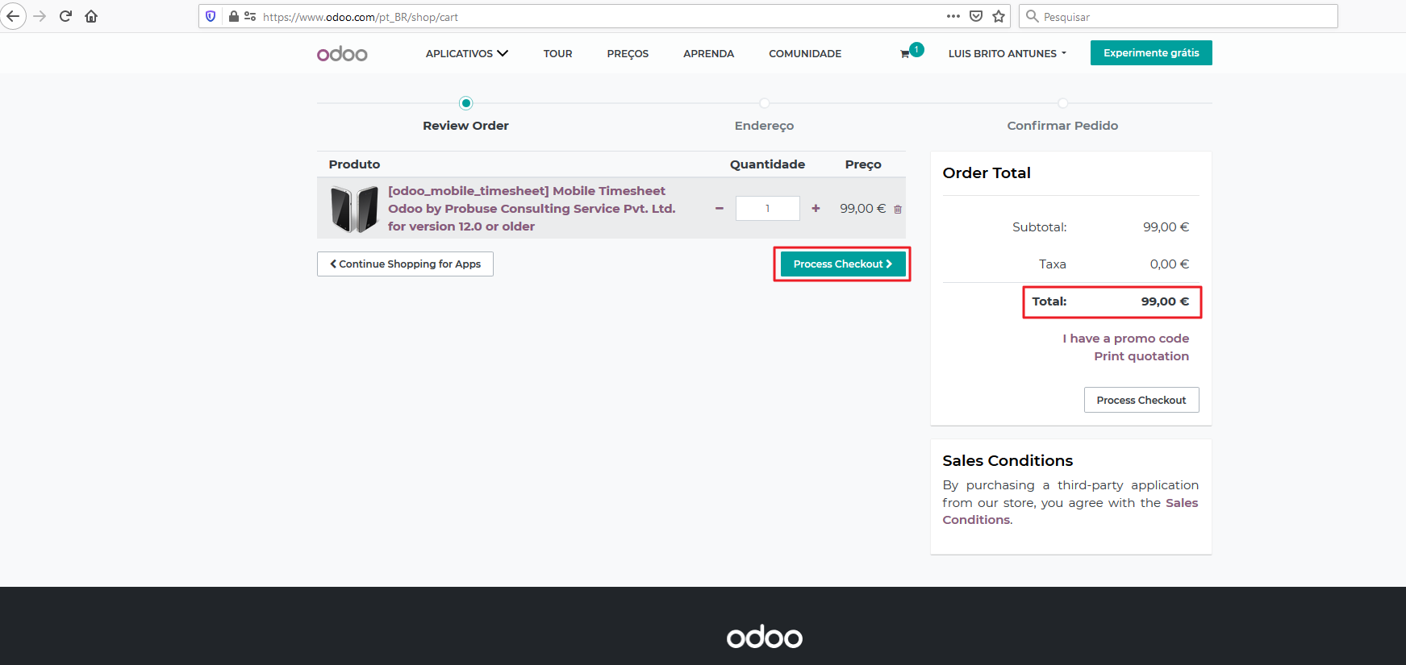
Task: Click 'I have a promo code' link
Action: click(x=1125, y=339)
